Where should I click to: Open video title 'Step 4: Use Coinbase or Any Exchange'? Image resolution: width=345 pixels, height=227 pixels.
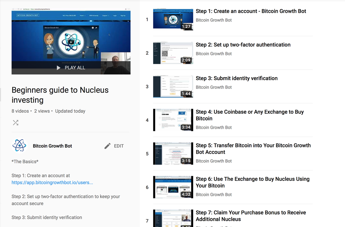click(250, 115)
